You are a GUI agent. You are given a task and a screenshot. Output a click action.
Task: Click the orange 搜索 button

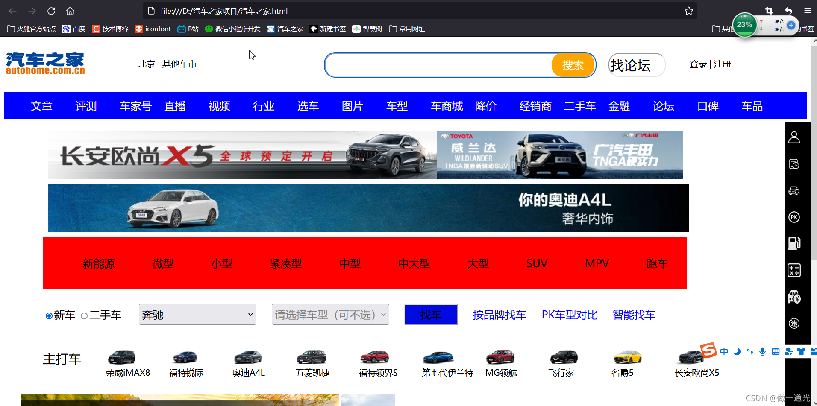pos(573,65)
